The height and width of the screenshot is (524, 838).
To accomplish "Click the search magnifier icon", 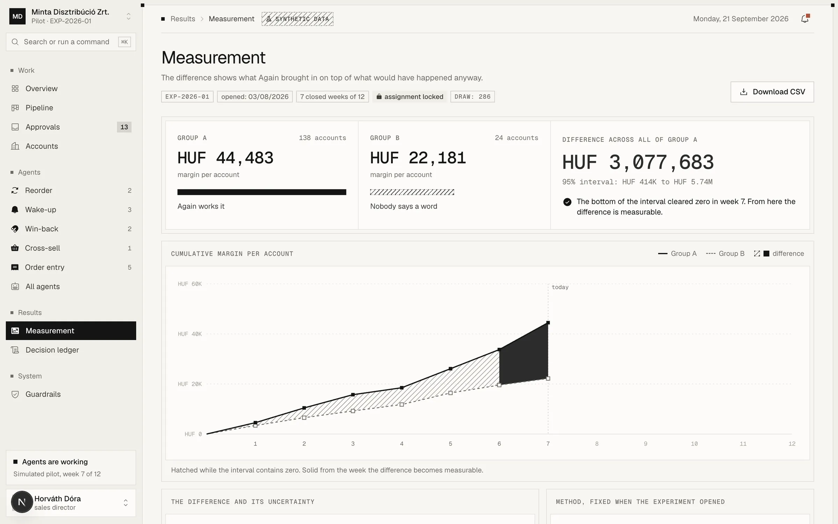I will pos(15,42).
